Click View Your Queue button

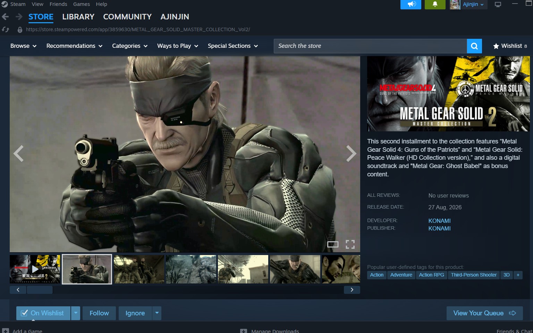click(485, 313)
